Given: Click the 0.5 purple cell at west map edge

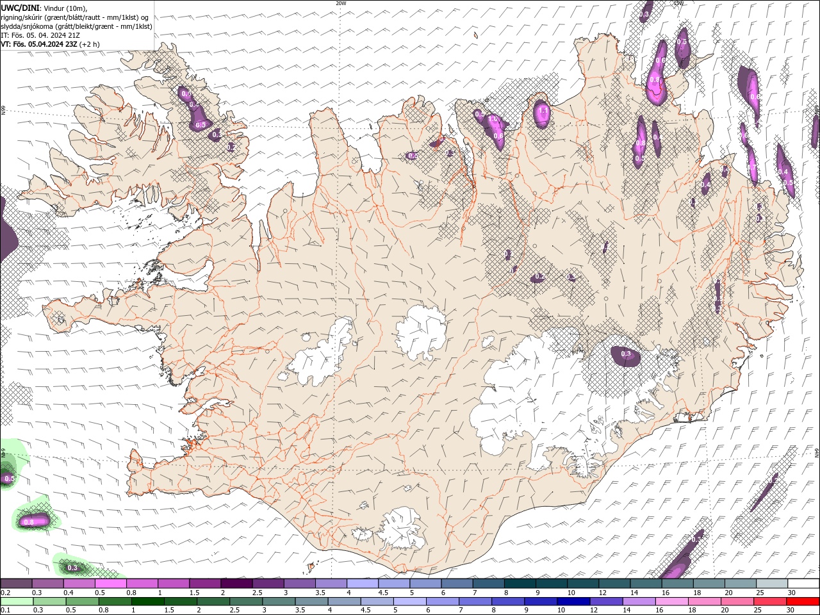Looking at the screenshot, I should click(8, 478).
